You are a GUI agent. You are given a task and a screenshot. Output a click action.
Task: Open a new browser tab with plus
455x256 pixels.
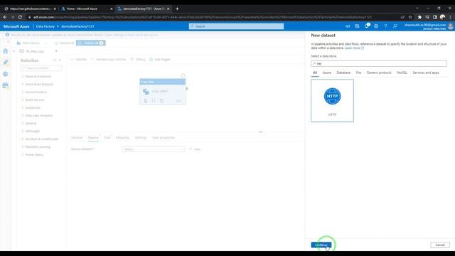[177, 9]
